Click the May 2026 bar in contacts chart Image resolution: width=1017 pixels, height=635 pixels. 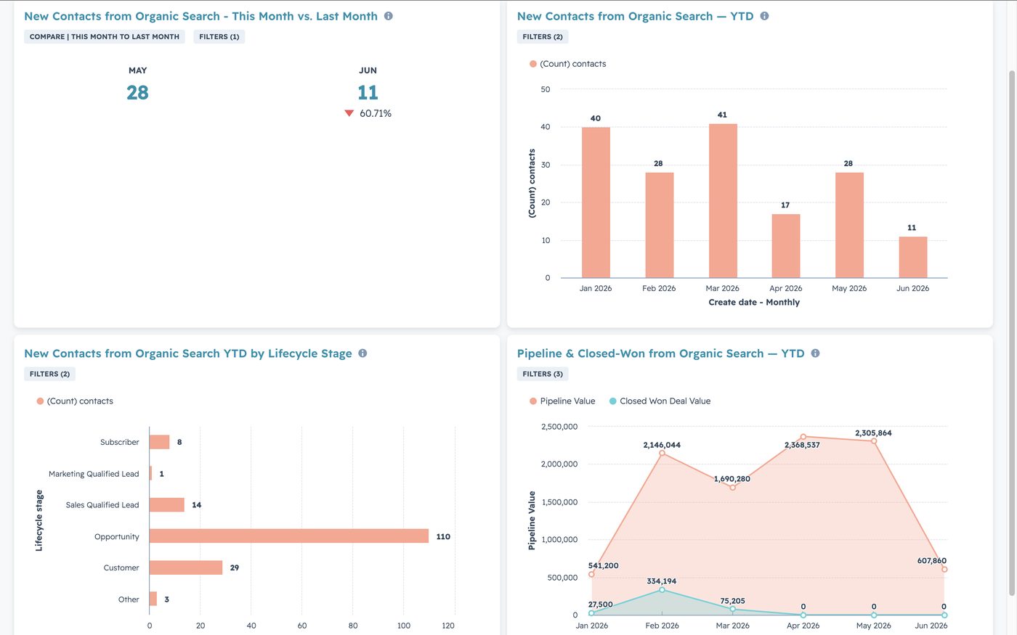point(849,225)
